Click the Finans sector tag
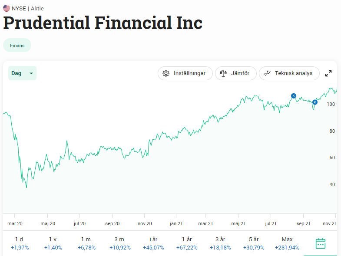Screen dimensions: 341x256 click(17, 46)
